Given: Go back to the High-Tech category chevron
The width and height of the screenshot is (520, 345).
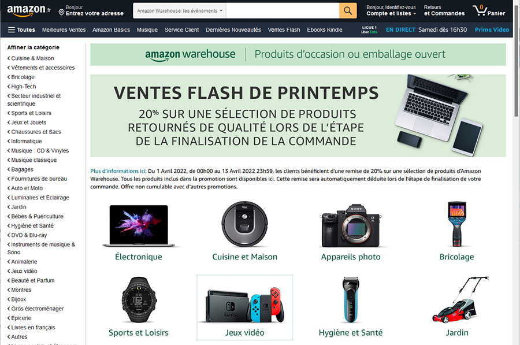Looking at the screenshot, I should point(9,87).
